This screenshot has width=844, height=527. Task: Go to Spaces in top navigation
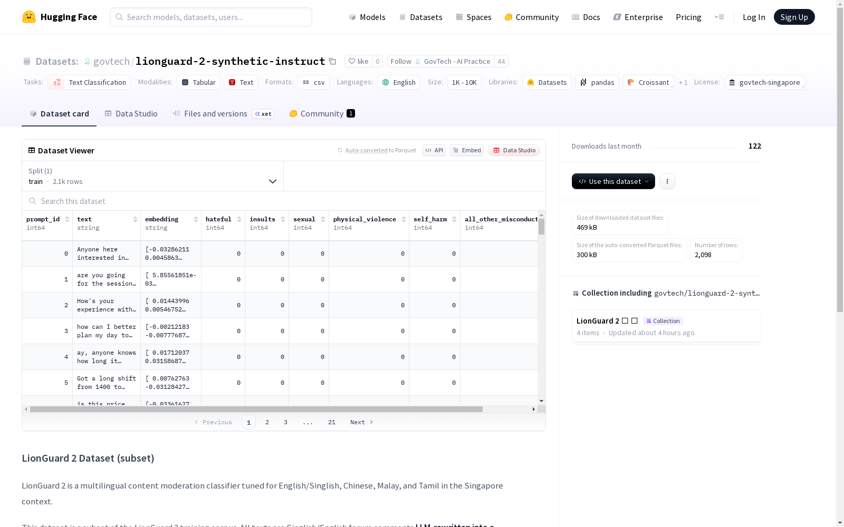coord(474,17)
